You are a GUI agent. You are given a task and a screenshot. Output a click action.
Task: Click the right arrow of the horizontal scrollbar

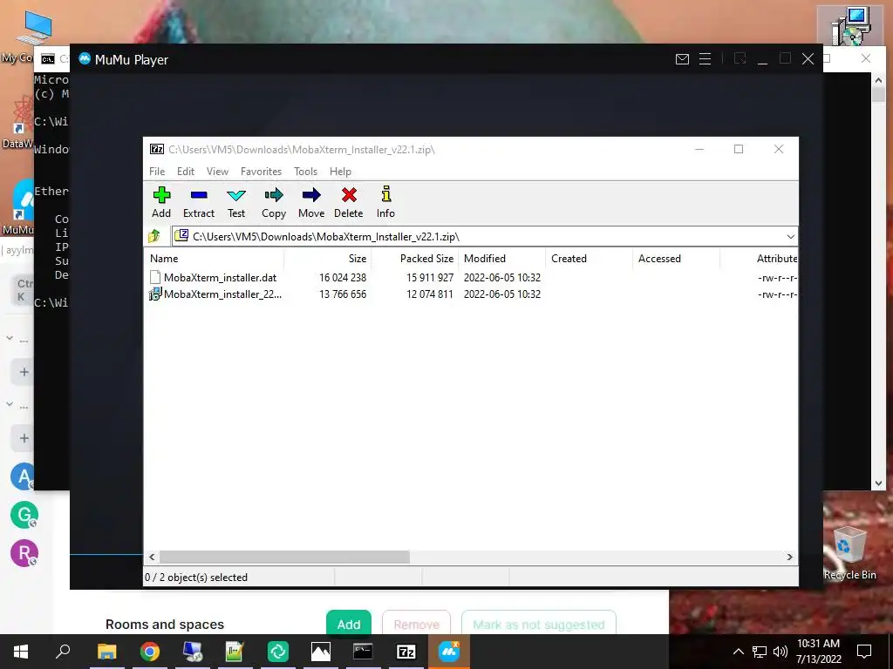tap(789, 557)
